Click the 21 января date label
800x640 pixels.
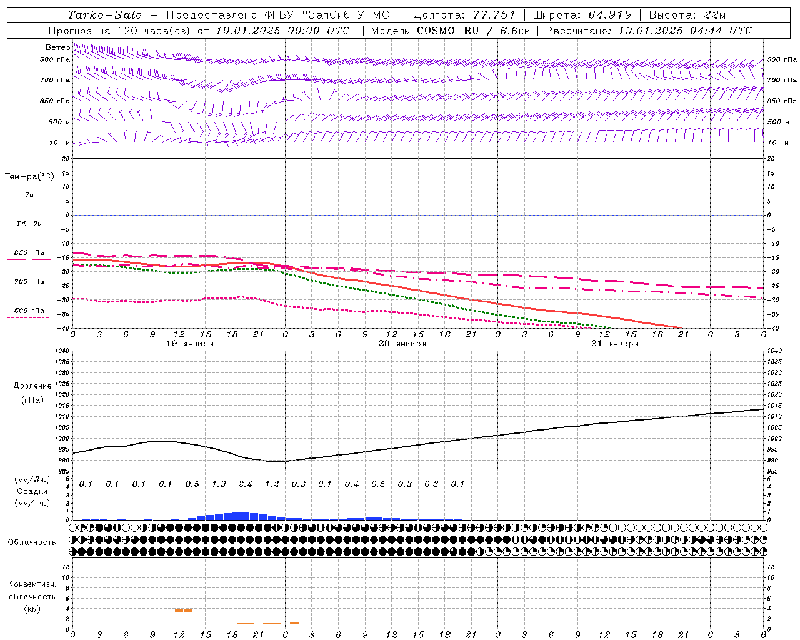pyautogui.click(x=615, y=344)
